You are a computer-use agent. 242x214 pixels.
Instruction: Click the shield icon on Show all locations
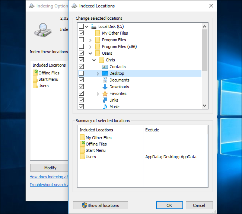85,205
